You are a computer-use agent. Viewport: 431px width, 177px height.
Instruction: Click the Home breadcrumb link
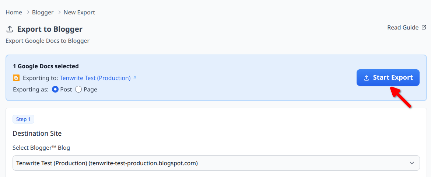(14, 13)
